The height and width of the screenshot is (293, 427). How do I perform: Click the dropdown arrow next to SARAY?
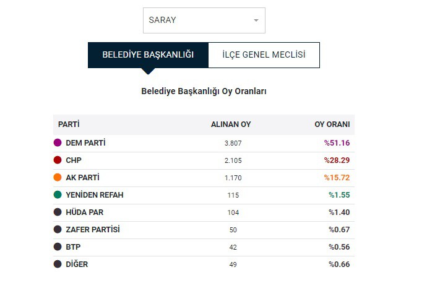tap(256, 20)
